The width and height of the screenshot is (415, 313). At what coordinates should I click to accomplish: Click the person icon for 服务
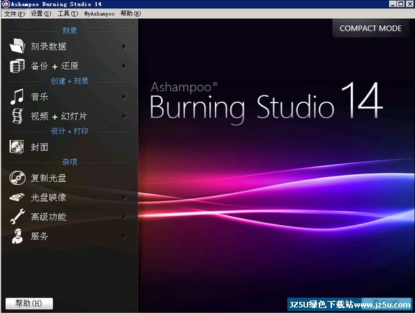[17, 236]
